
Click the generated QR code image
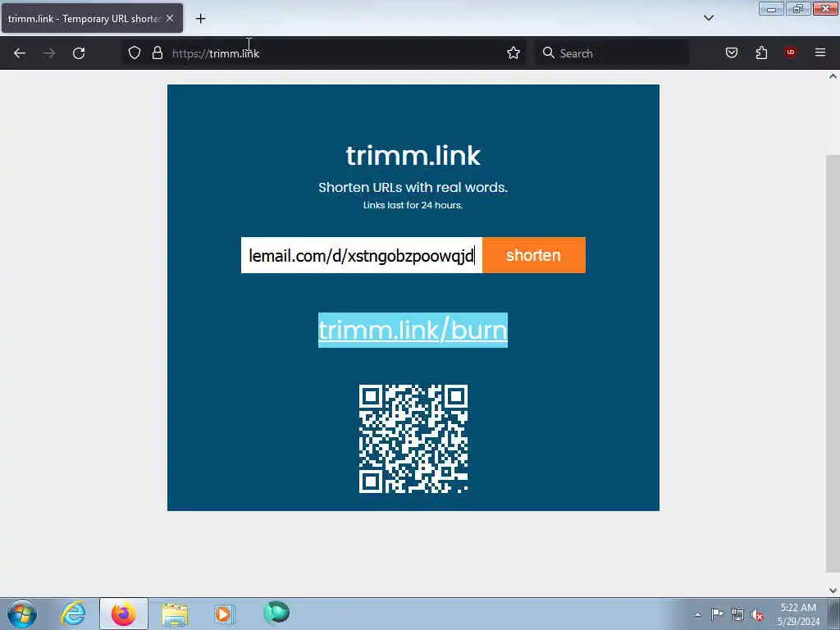[413, 439]
